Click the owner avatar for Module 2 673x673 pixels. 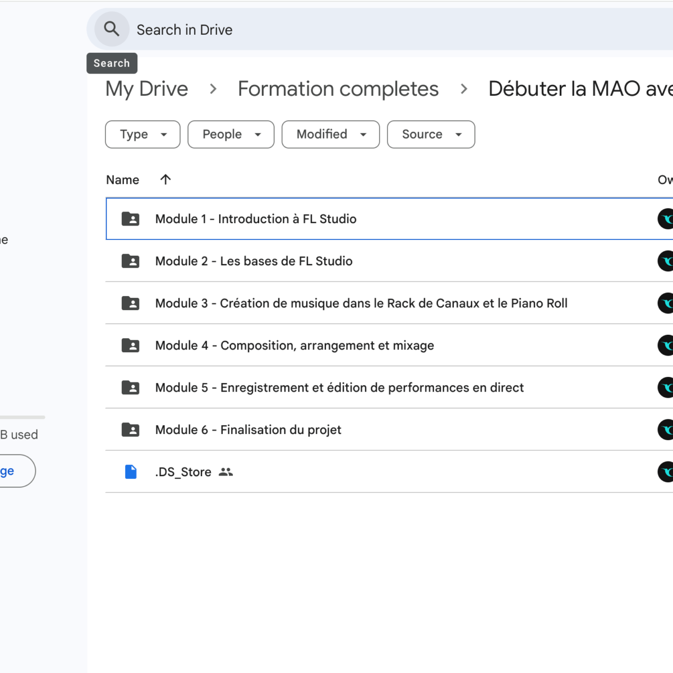point(666,261)
